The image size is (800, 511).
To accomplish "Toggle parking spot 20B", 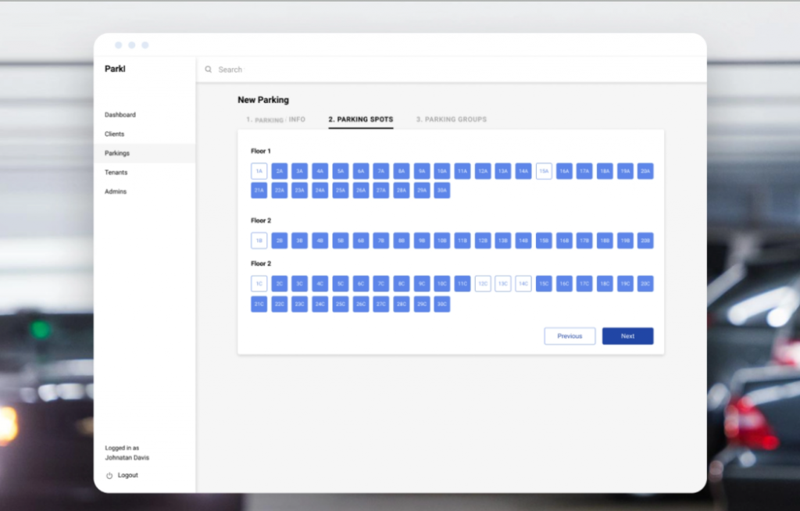I will click(x=645, y=241).
